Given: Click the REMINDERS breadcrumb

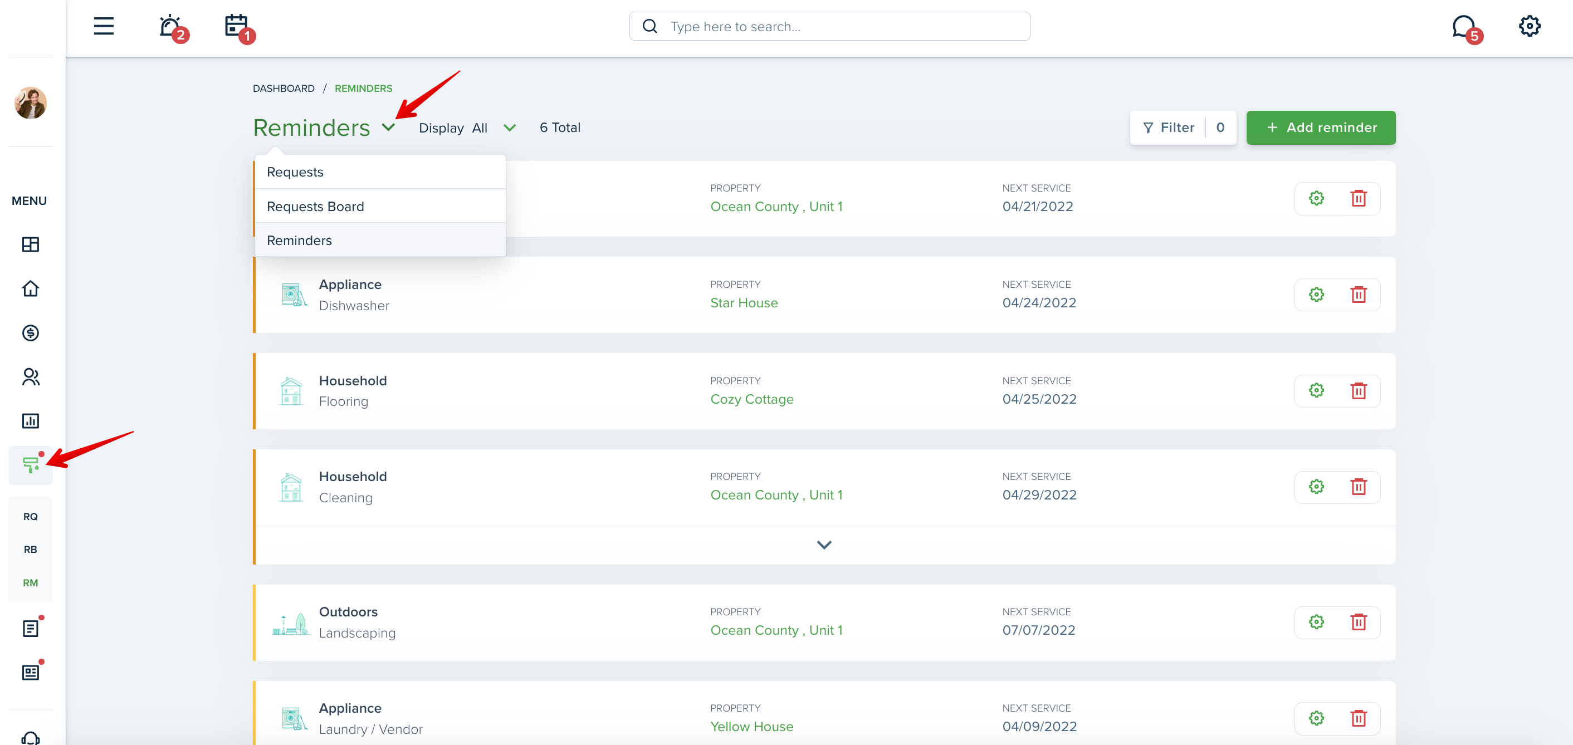Looking at the screenshot, I should [x=363, y=89].
